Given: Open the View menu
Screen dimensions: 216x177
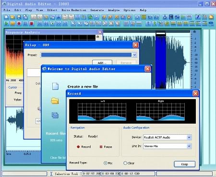Looking at the screenshot, I should (x=39, y=10).
